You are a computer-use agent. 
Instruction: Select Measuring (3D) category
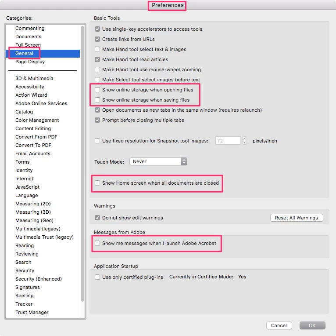(33, 212)
